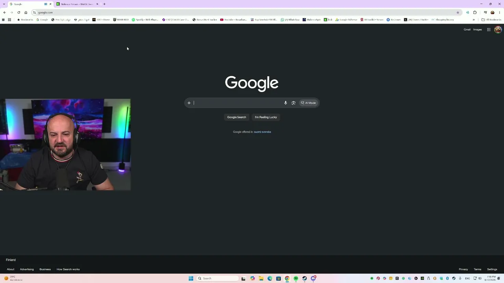Open the Settings footer menu
Viewport: 504px width, 283px height.
click(492, 269)
